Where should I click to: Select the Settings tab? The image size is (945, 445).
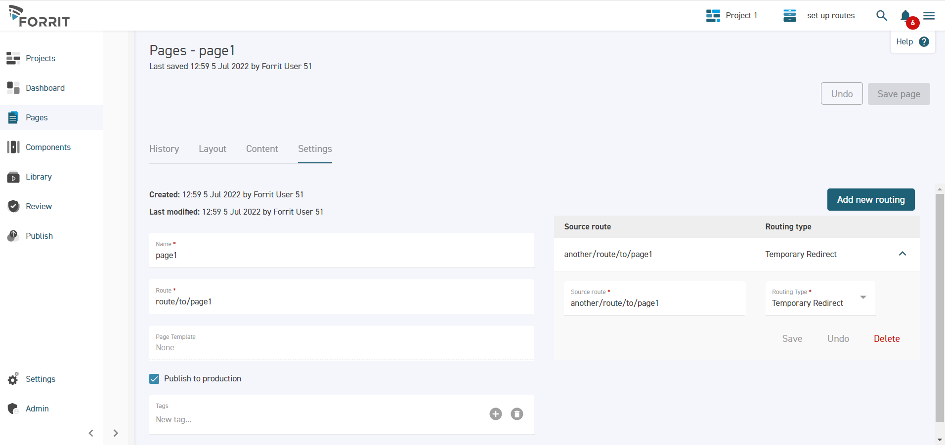315,149
